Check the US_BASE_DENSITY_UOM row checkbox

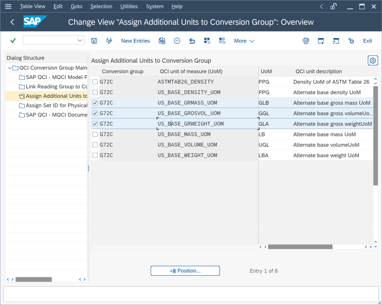pos(95,92)
